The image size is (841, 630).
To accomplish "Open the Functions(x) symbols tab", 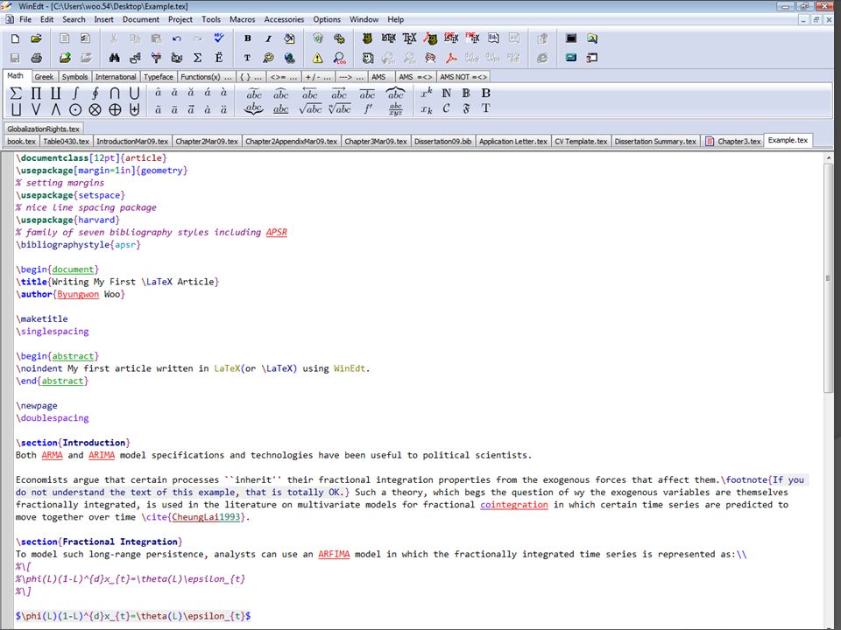I will pos(206,77).
